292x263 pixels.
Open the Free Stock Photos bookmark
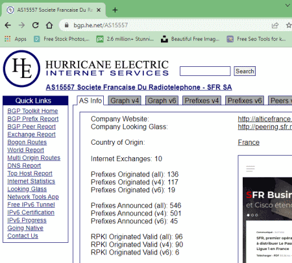(x=62, y=39)
